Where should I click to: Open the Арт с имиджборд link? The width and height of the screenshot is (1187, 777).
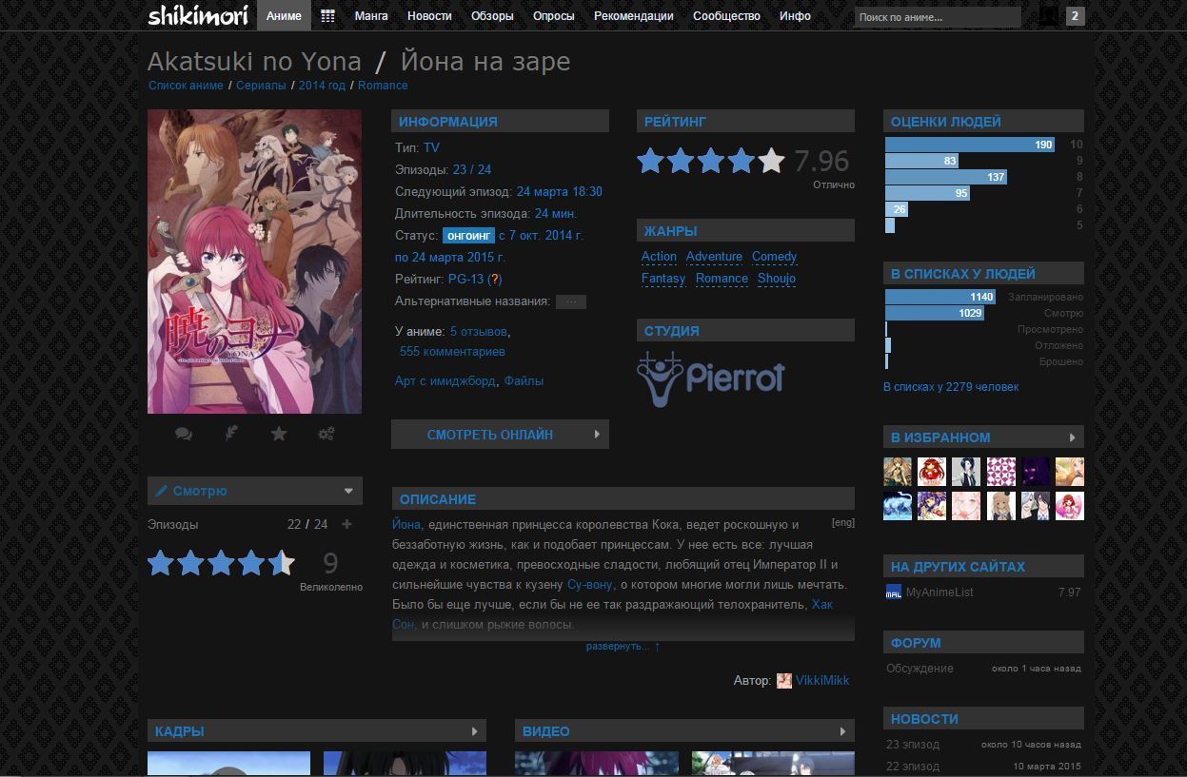[x=445, y=381]
